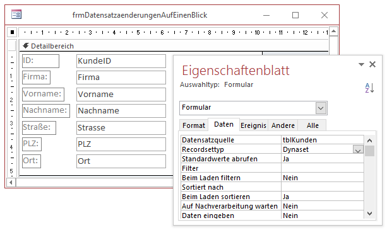Click the property sheet scrollbar thumb
The height and width of the screenshot is (230, 387).
click(x=369, y=151)
